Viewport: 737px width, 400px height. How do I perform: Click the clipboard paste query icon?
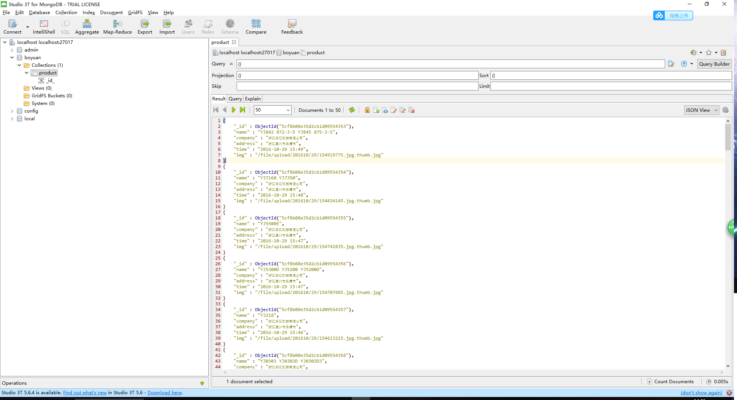click(723, 53)
